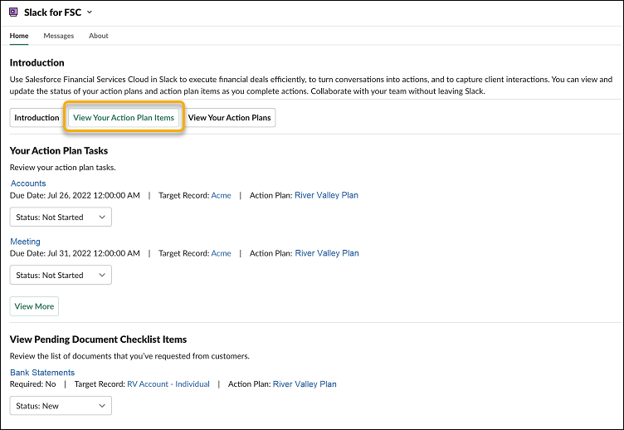Open Acme target record for Accounts task
This screenshot has height=430, width=624.
click(x=221, y=195)
